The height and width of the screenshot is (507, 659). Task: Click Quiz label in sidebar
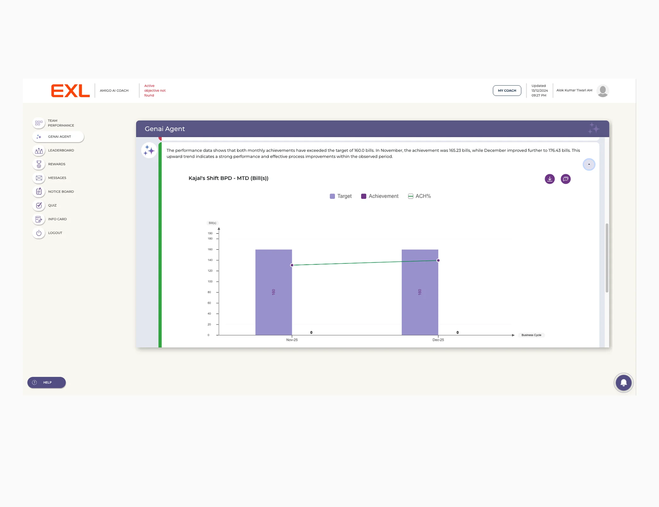coord(52,205)
